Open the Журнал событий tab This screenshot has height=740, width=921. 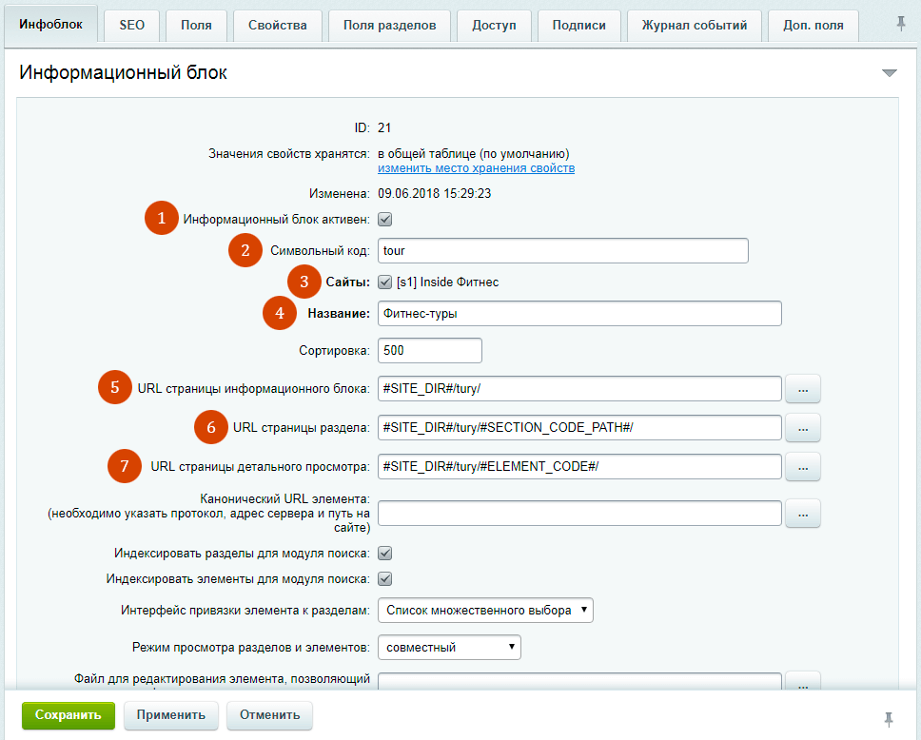[694, 26]
